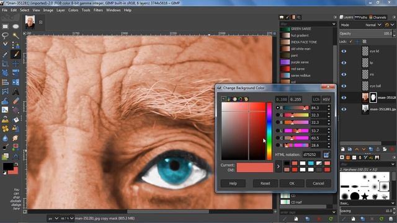
Task: Hide the eye lid layer
Action: 344,51
